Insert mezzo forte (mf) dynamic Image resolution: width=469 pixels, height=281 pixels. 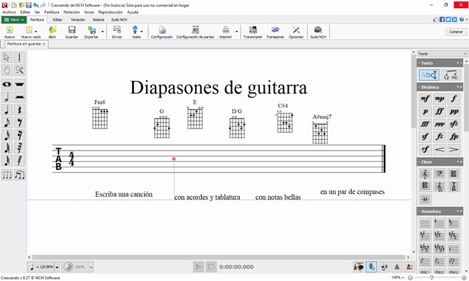pyautogui.click(x=425, y=98)
